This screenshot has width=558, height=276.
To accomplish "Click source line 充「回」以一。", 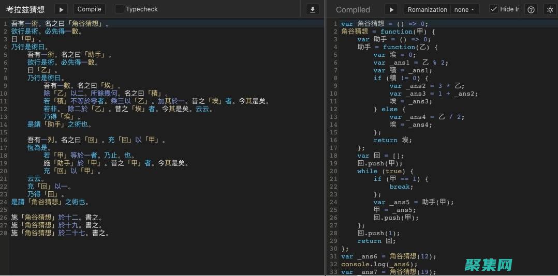I will (50, 187).
